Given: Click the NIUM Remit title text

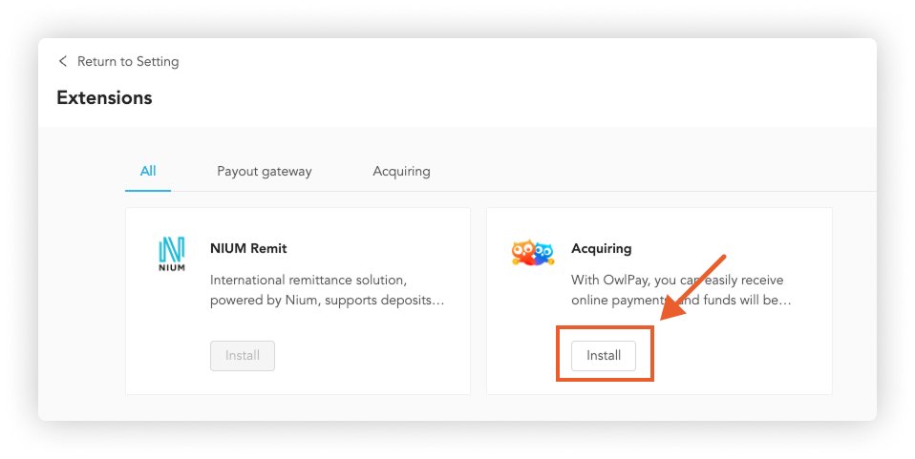Looking at the screenshot, I should tap(248, 248).
